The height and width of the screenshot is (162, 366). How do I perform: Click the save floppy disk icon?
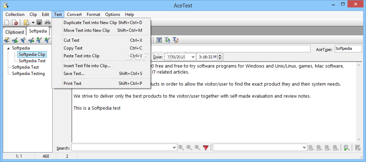(39, 22)
